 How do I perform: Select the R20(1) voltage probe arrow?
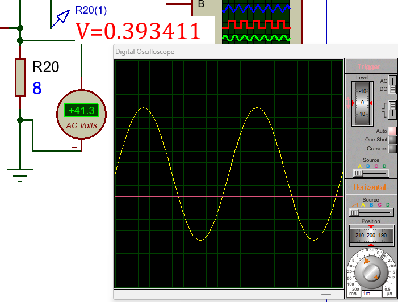click(x=60, y=19)
